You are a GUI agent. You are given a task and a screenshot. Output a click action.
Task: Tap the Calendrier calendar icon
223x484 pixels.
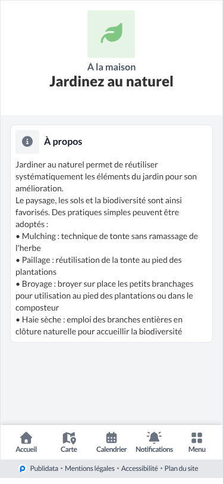click(x=112, y=438)
